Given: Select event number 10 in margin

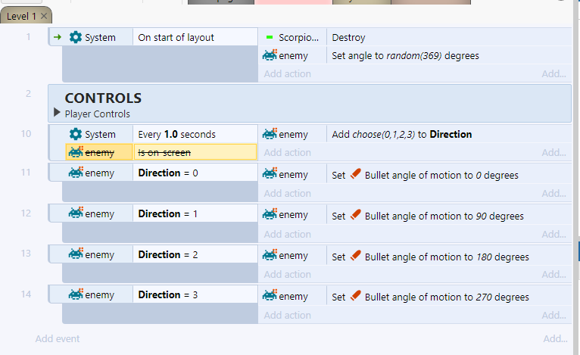Looking at the screenshot, I should click(x=26, y=134).
